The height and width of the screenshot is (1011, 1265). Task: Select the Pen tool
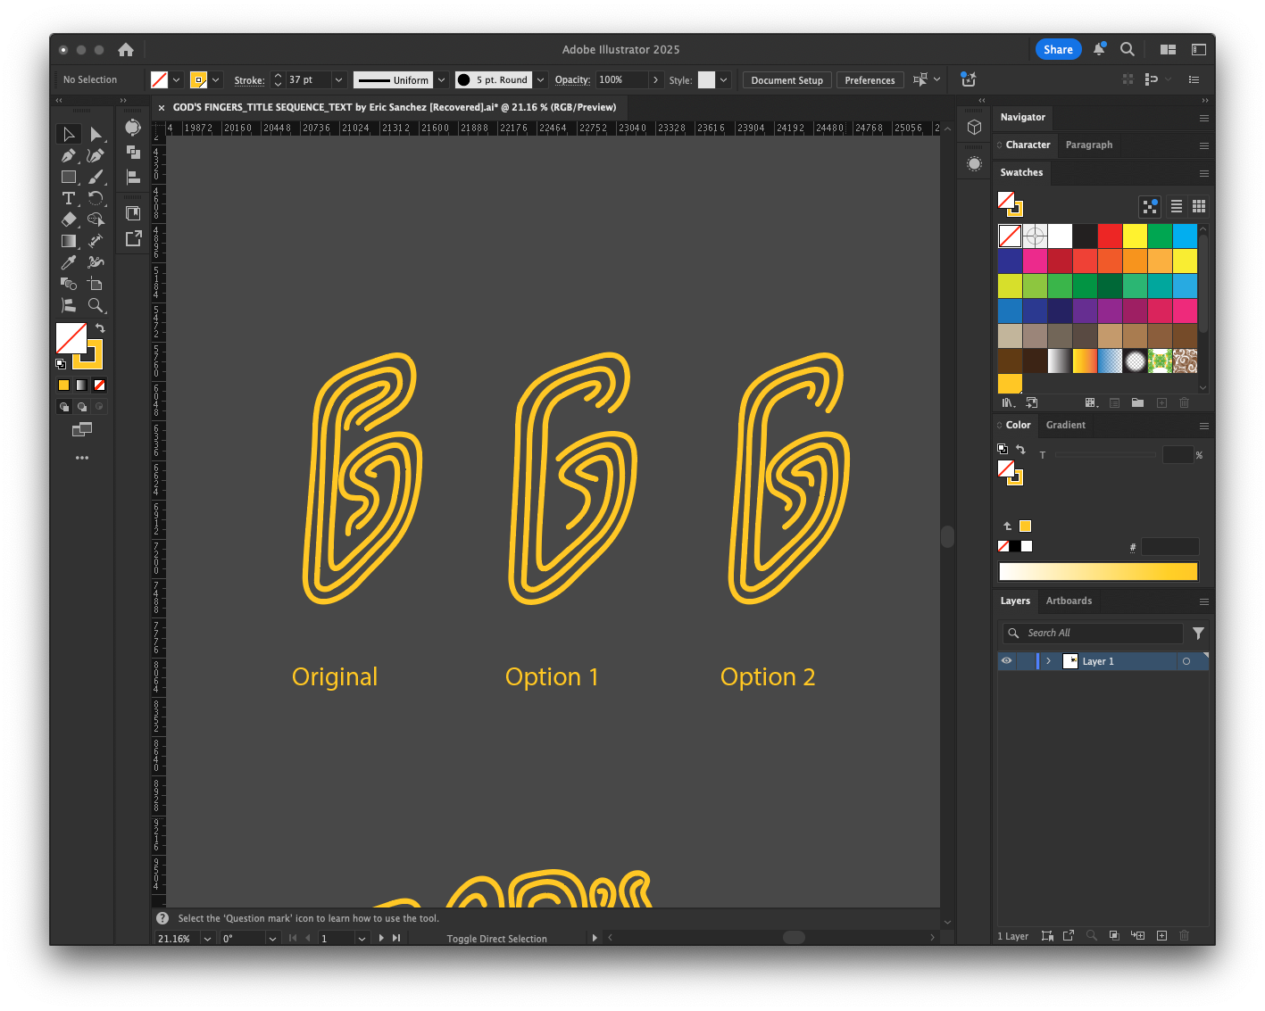tap(69, 155)
